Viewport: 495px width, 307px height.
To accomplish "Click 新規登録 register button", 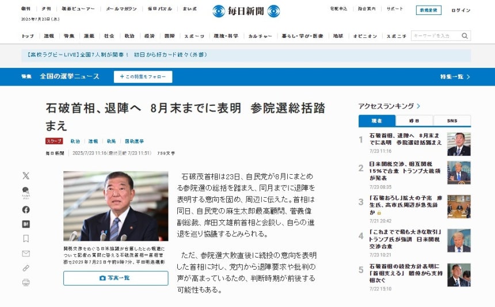I will [429, 10].
